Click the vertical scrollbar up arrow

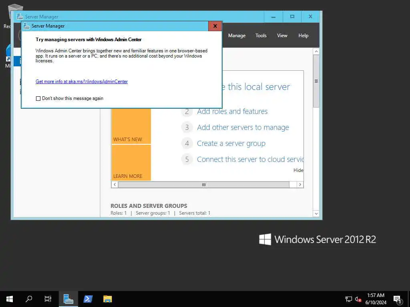point(316,52)
